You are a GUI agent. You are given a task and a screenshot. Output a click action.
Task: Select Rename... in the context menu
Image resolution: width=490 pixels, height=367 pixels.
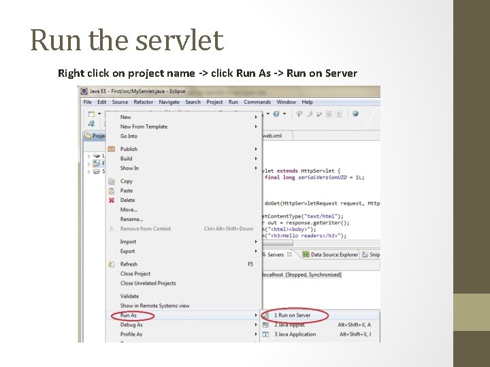(184, 219)
